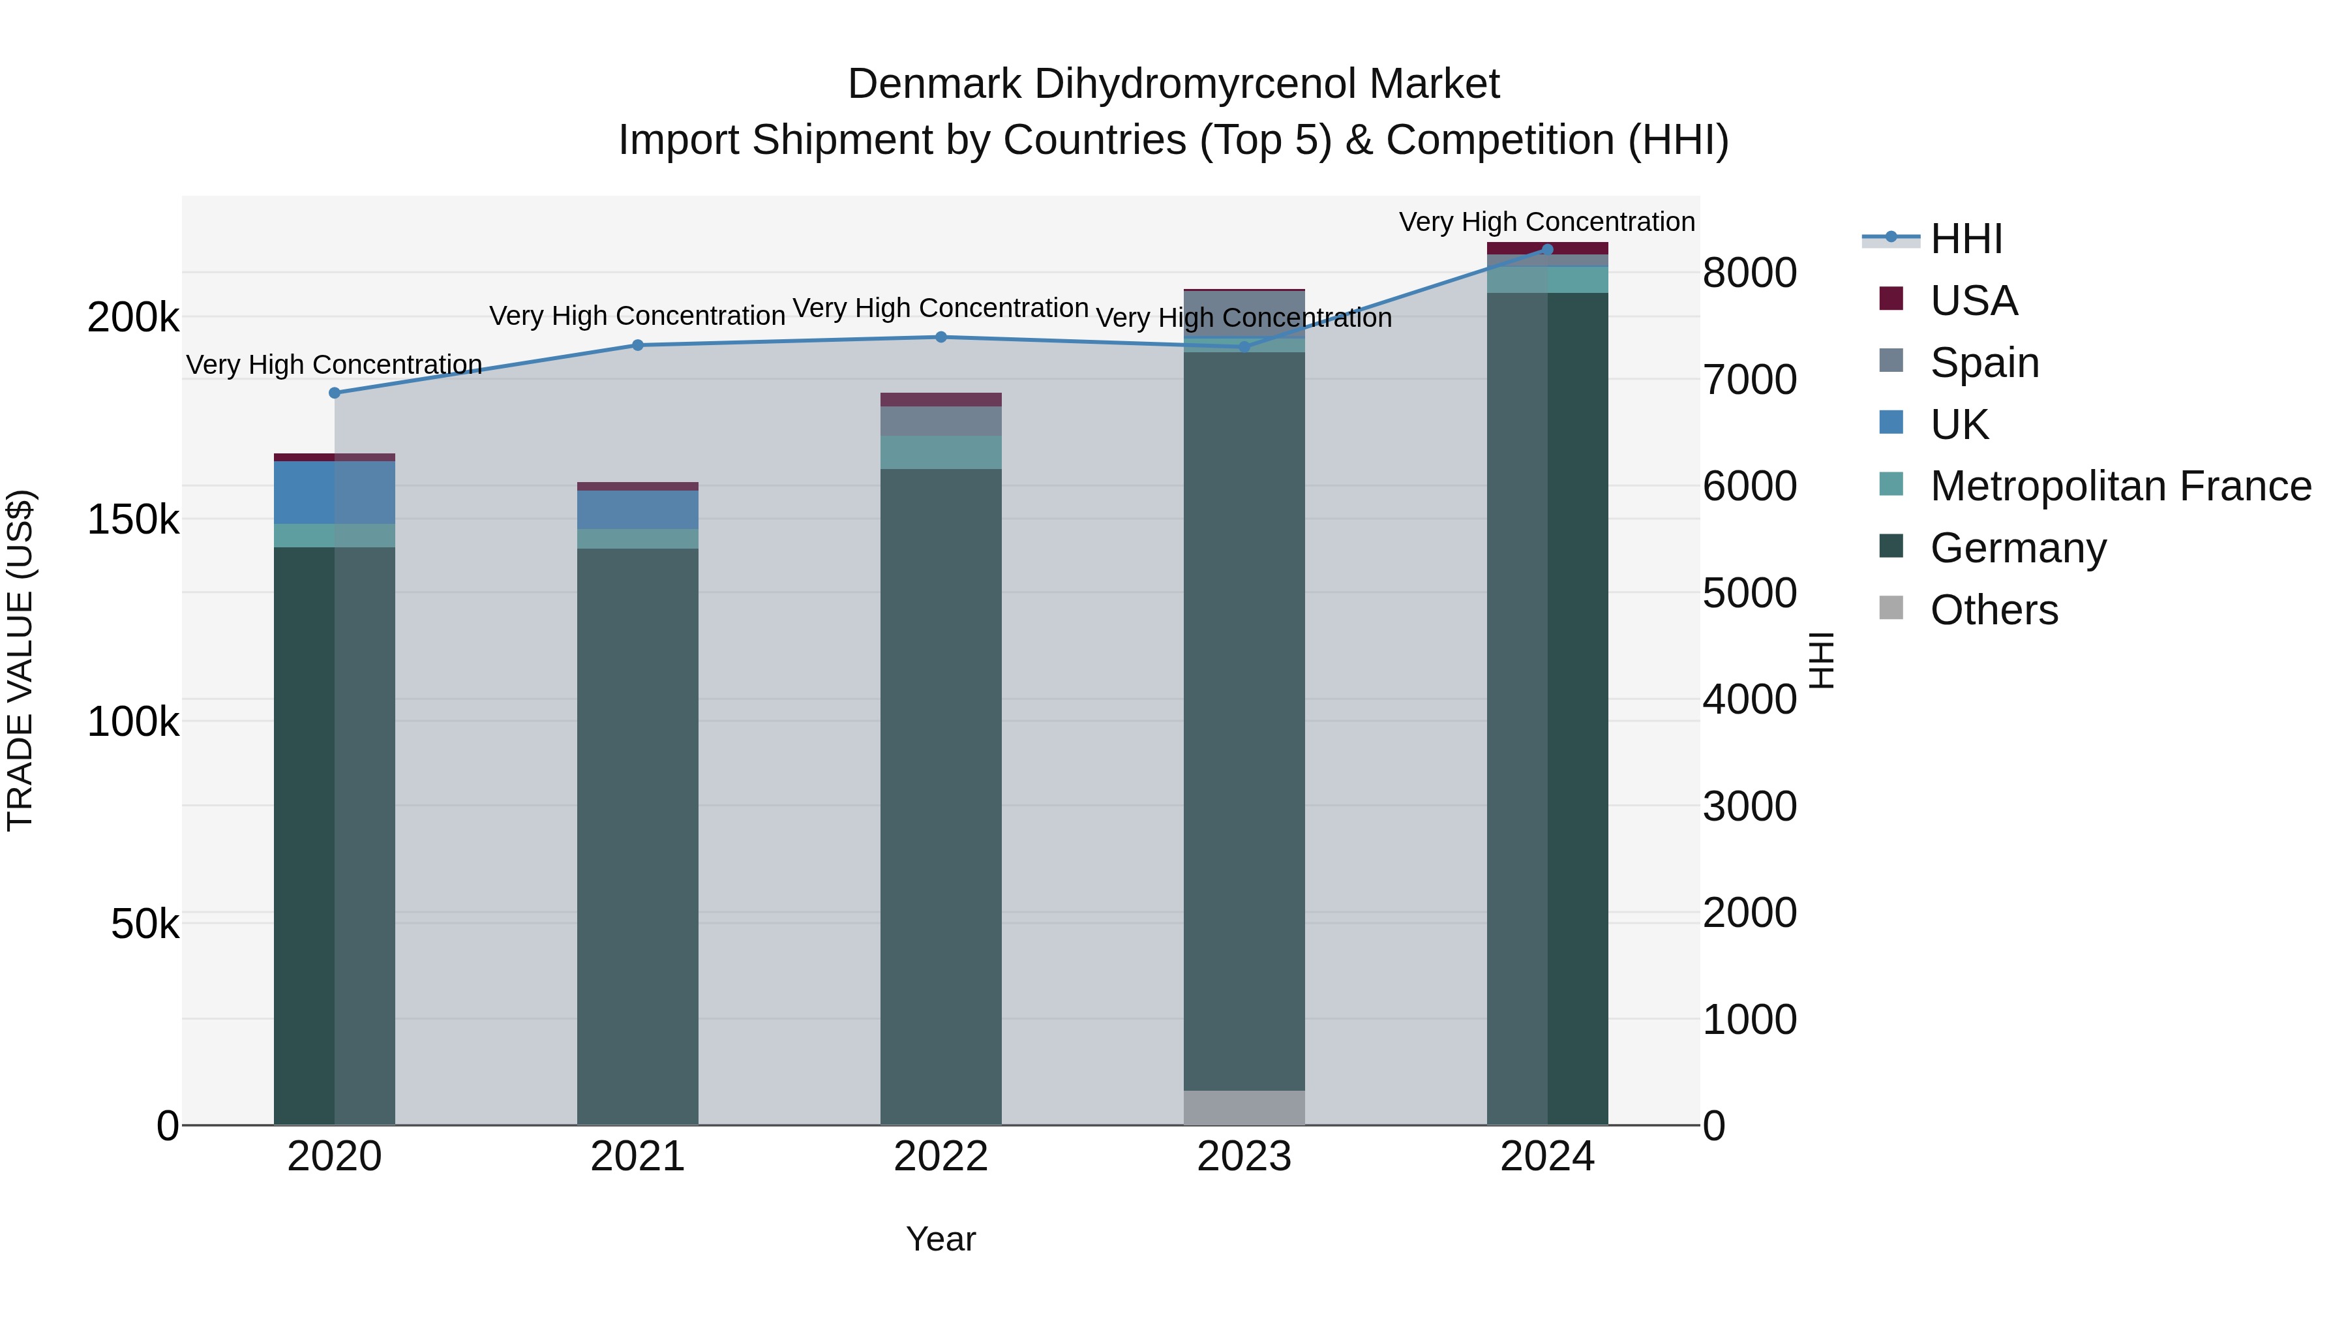Image resolution: width=2348 pixels, height=1321 pixels.
Task: Click the Spain legend color swatch
Action: point(1891,360)
